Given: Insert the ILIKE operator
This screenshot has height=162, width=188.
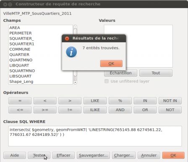Looking at the screenshot, I should point(95,110).
